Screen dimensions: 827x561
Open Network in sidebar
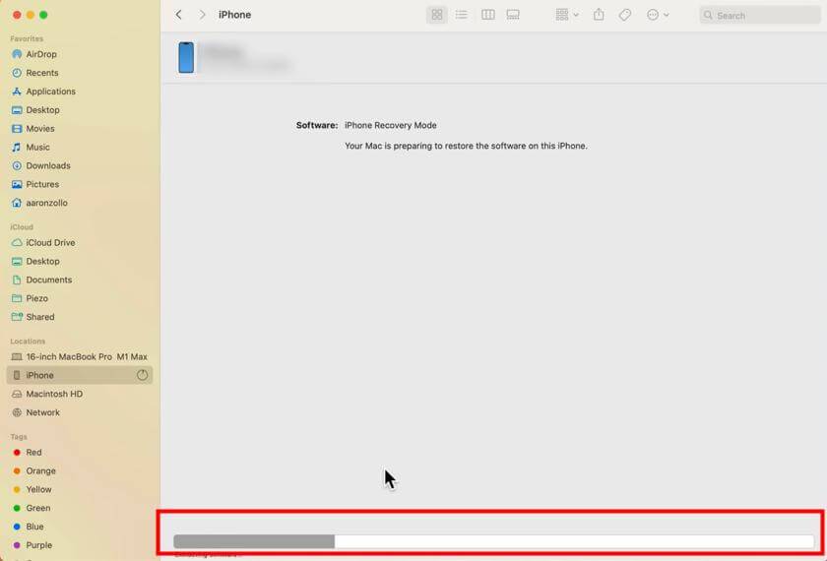(79, 412)
